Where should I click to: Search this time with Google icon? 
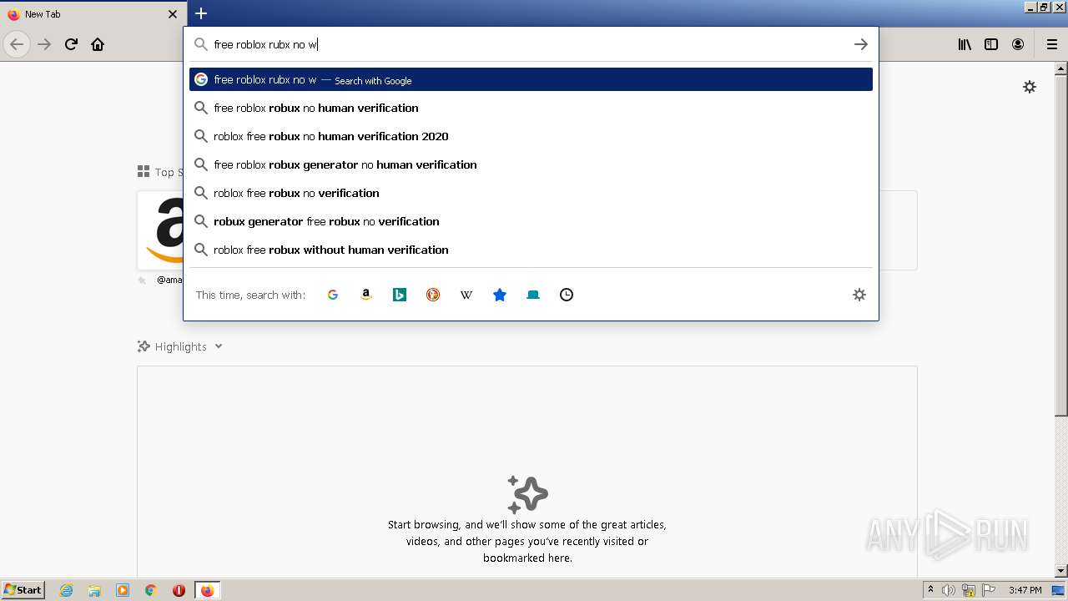tap(333, 295)
